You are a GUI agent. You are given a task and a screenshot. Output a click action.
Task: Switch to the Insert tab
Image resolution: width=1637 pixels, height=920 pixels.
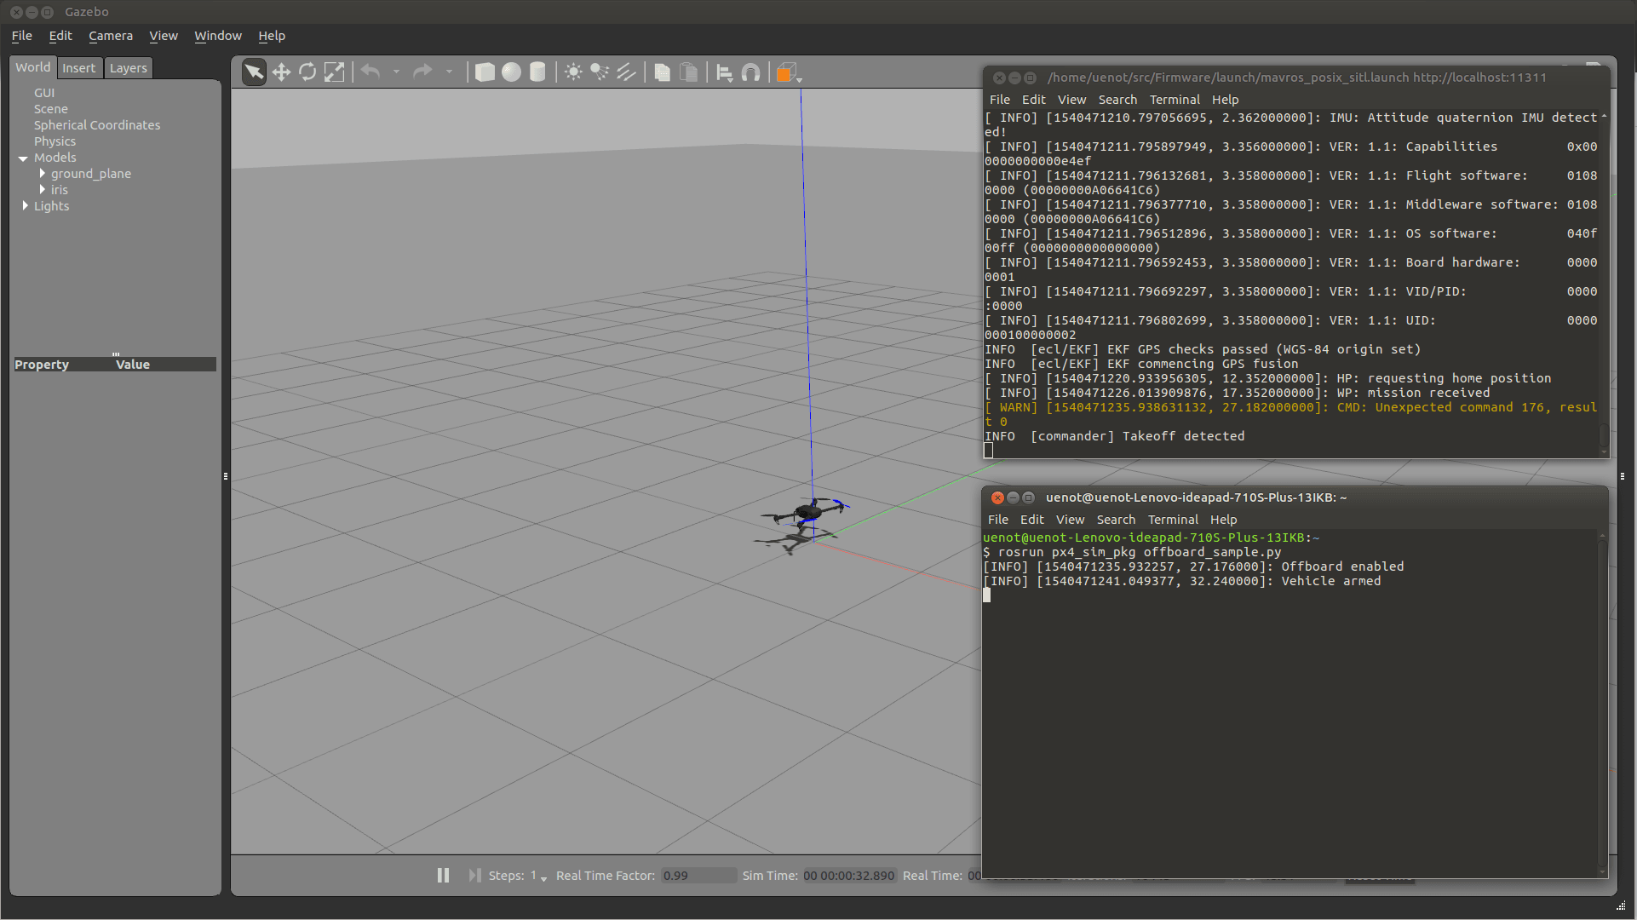[78, 68]
